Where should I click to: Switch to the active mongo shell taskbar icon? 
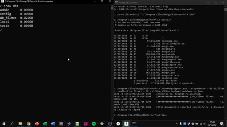pos(126,124)
